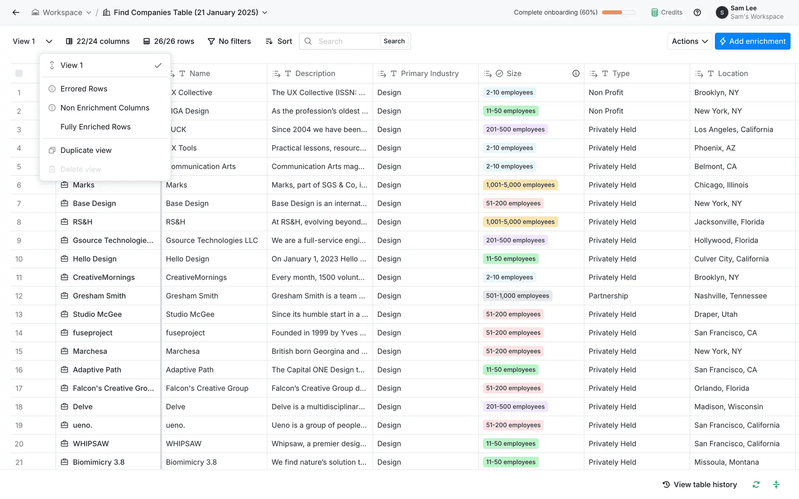
Task: Click the collapse rows icon at bottom right
Action: [x=776, y=484]
